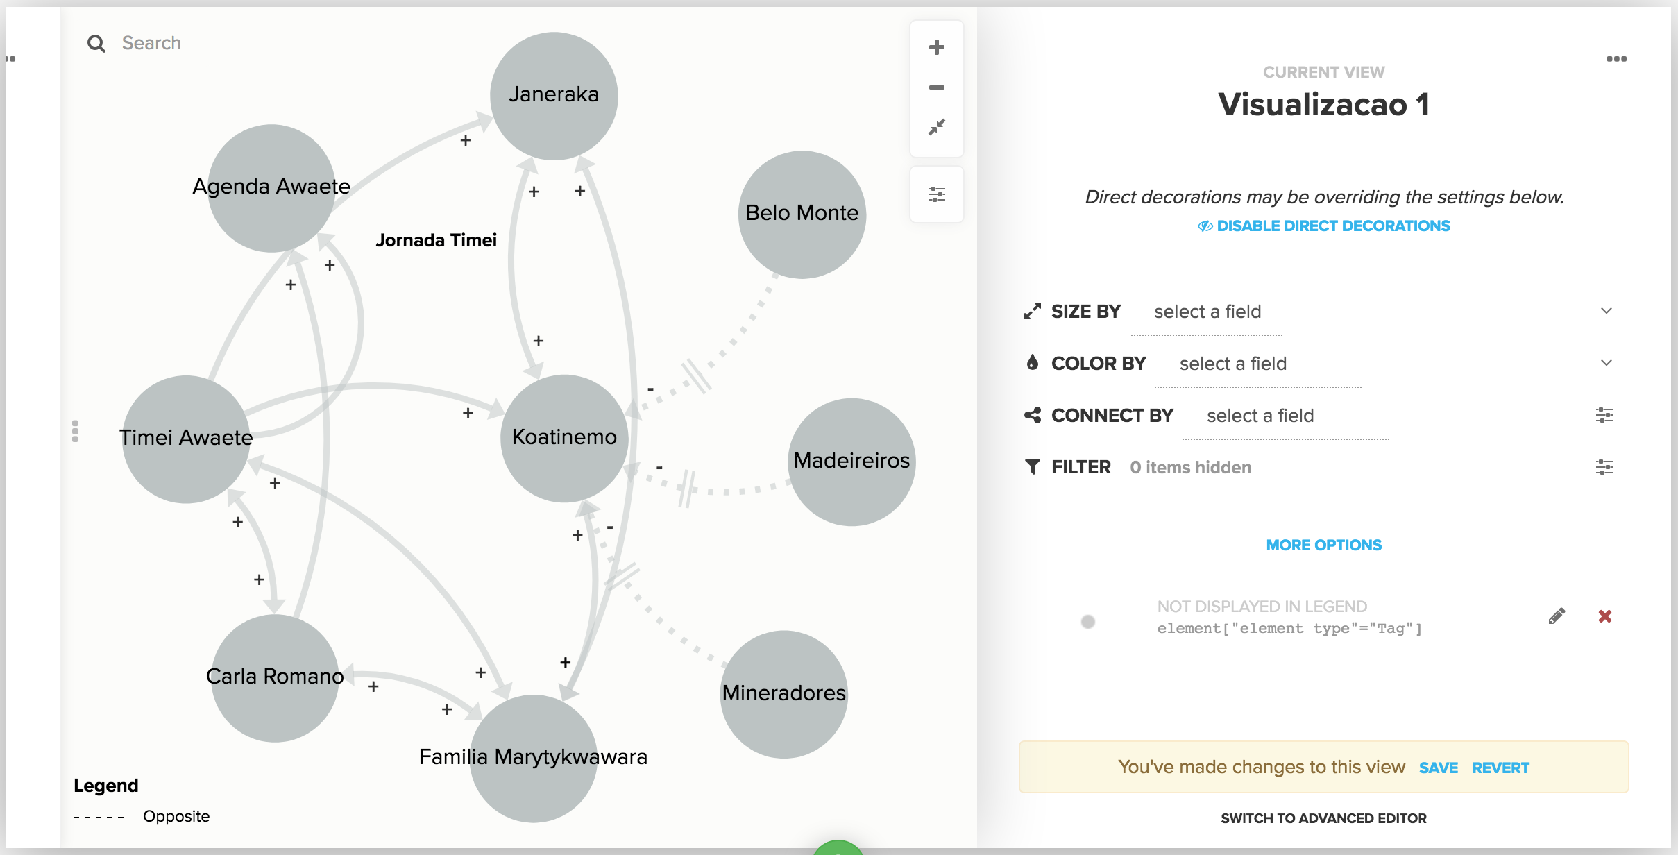Open Connect By advanced settings icon

[x=1604, y=415]
